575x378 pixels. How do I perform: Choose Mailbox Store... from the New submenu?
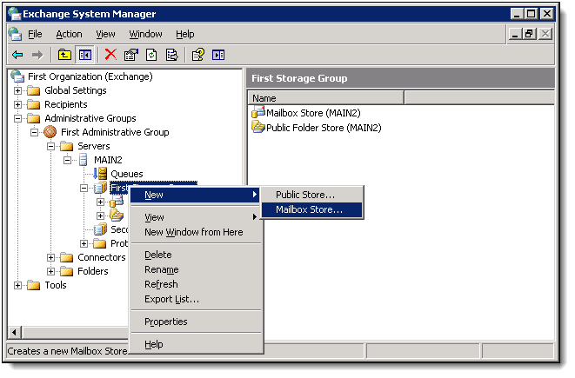[x=311, y=209]
